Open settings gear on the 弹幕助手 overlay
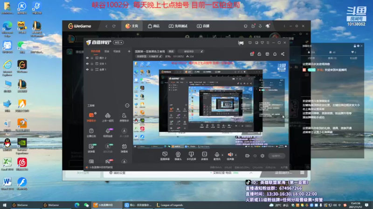This screenshot has width=373, height=209. (x=358, y=46)
